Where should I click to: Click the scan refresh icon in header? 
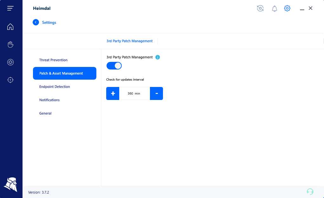260,8
